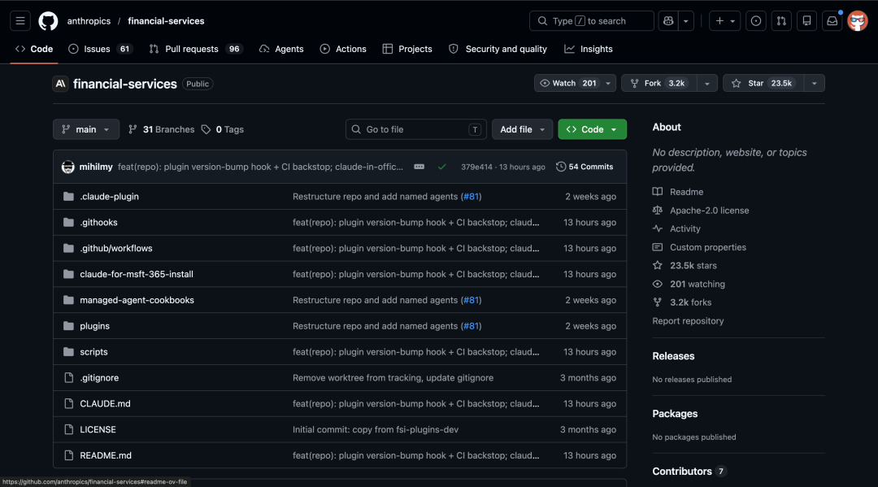Open the main branch selector dropdown
The width and height of the screenshot is (878, 487).
tap(85, 129)
